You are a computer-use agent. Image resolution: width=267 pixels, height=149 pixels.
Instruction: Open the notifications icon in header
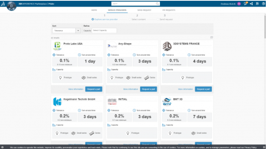(245, 3)
